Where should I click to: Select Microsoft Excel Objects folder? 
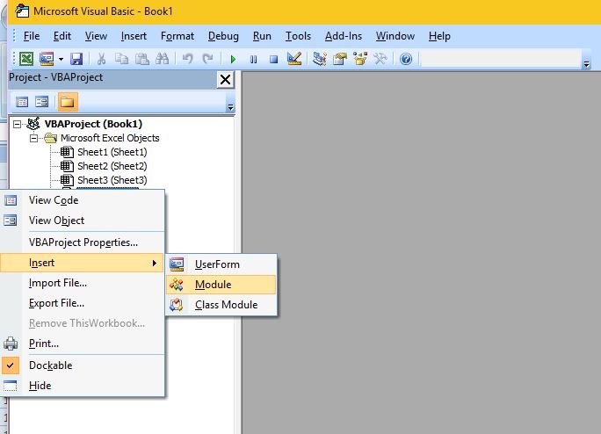[x=110, y=138]
